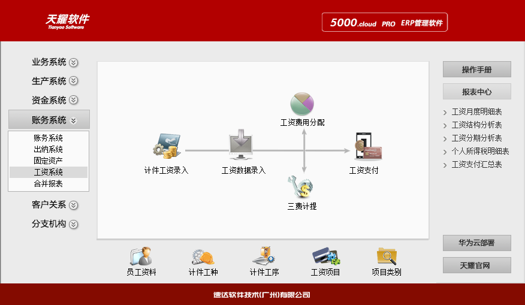The width and height of the screenshot is (525, 305).
Task: Expand the 生产系统 chevron
Action: click(x=73, y=81)
